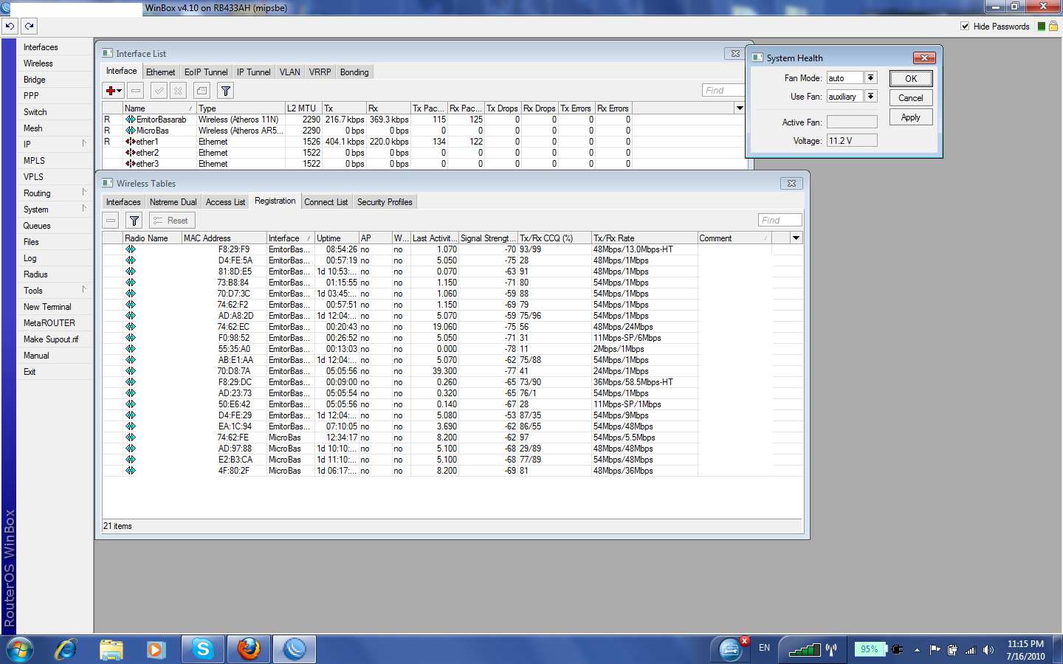Select the MicroBas row in Interface List
Image resolution: width=1063 pixels, height=664 pixels.
(x=367, y=131)
